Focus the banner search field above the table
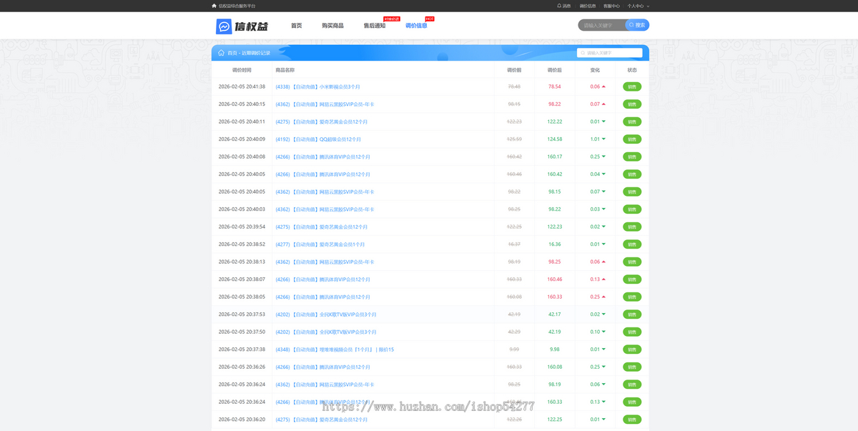 (x=610, y=53)
